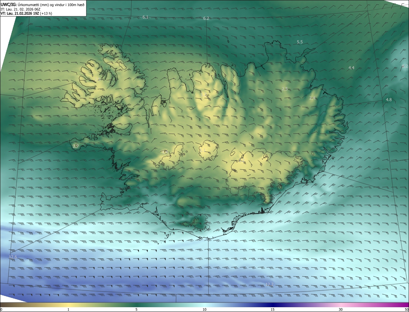The image size is (409, 312).
Task: Click the 2.7 value label on Snæfellsnes peninsula
Action: 75,146
